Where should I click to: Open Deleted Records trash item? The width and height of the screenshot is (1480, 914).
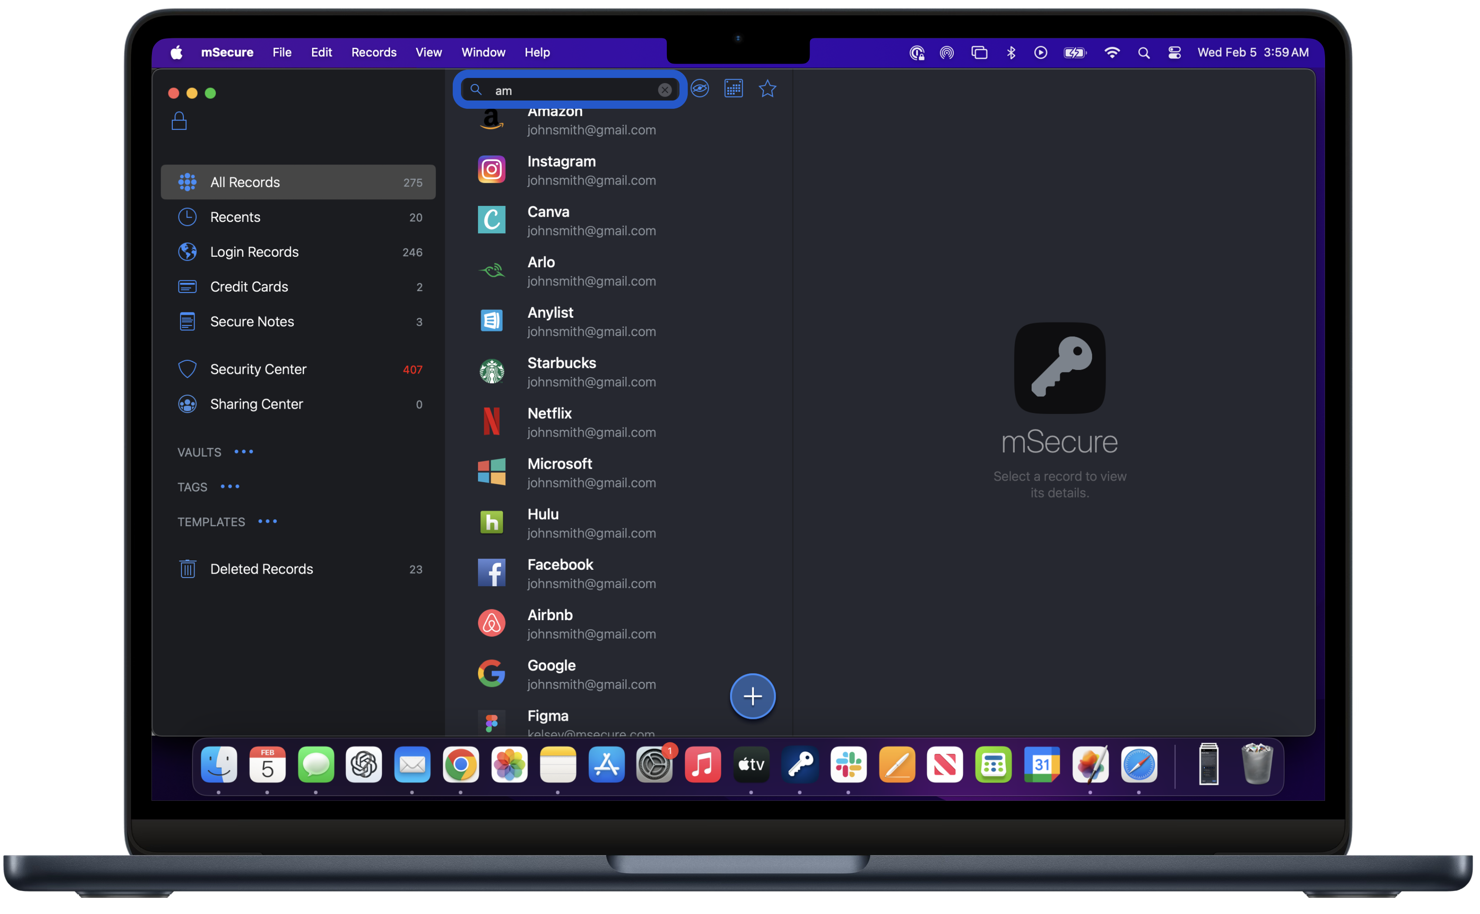coord(261,569)
